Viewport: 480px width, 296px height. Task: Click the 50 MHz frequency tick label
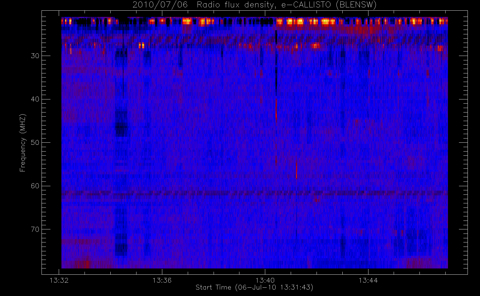(35, 143)
